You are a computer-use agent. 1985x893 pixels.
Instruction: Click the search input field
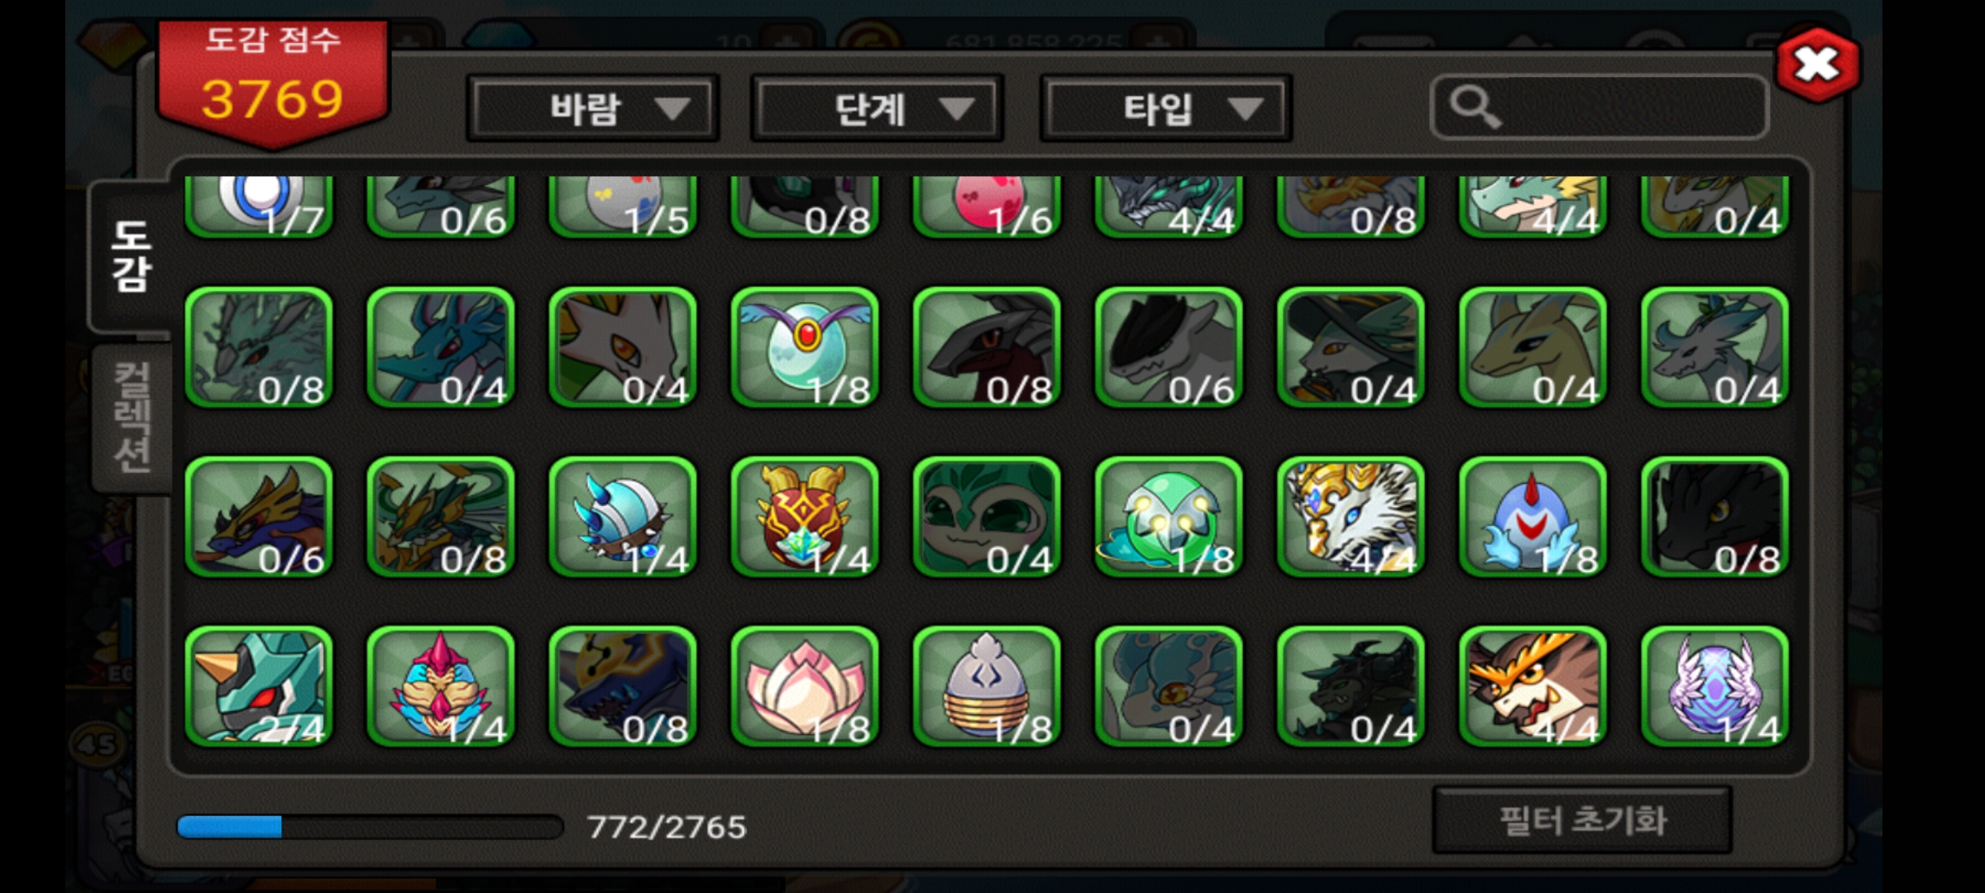[1600, 107]
